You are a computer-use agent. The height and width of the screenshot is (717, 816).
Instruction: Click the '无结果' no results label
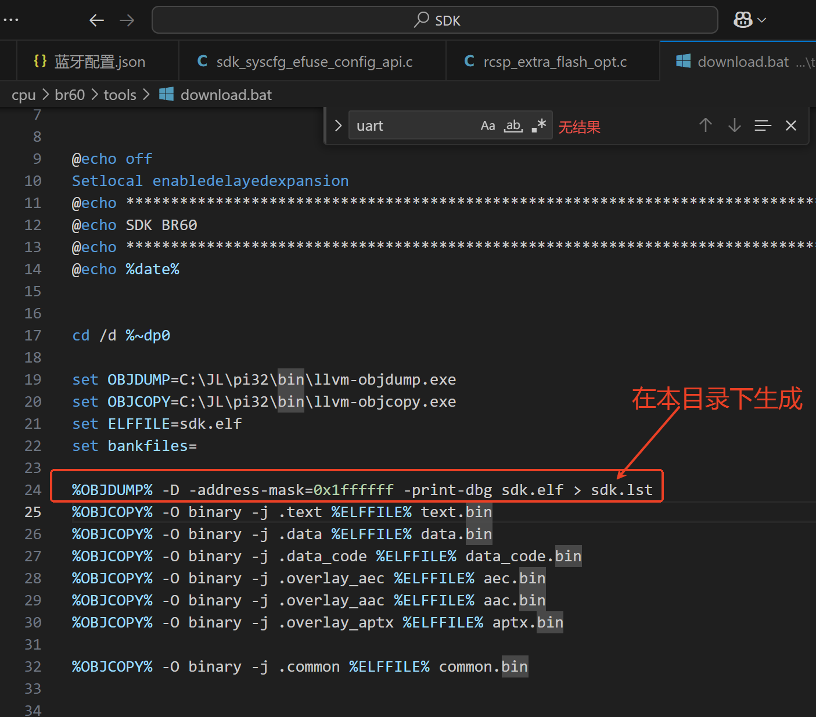[580, 127]
